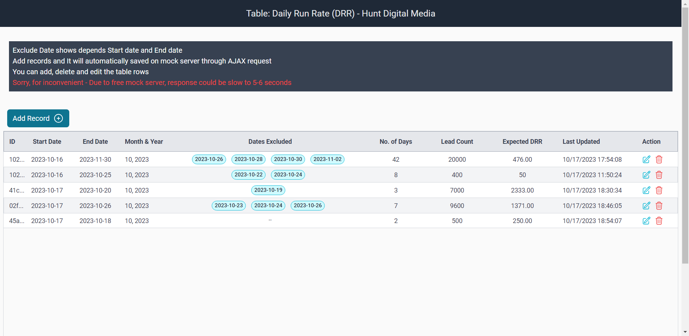This screenshot has height=336, width=689.
Task: Edit the record ending 2023-10-25
Action: point(647,175)
